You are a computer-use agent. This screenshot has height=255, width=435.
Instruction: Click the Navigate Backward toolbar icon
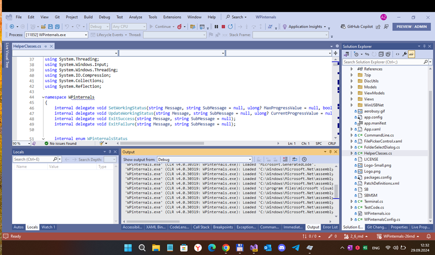point(12,27)
